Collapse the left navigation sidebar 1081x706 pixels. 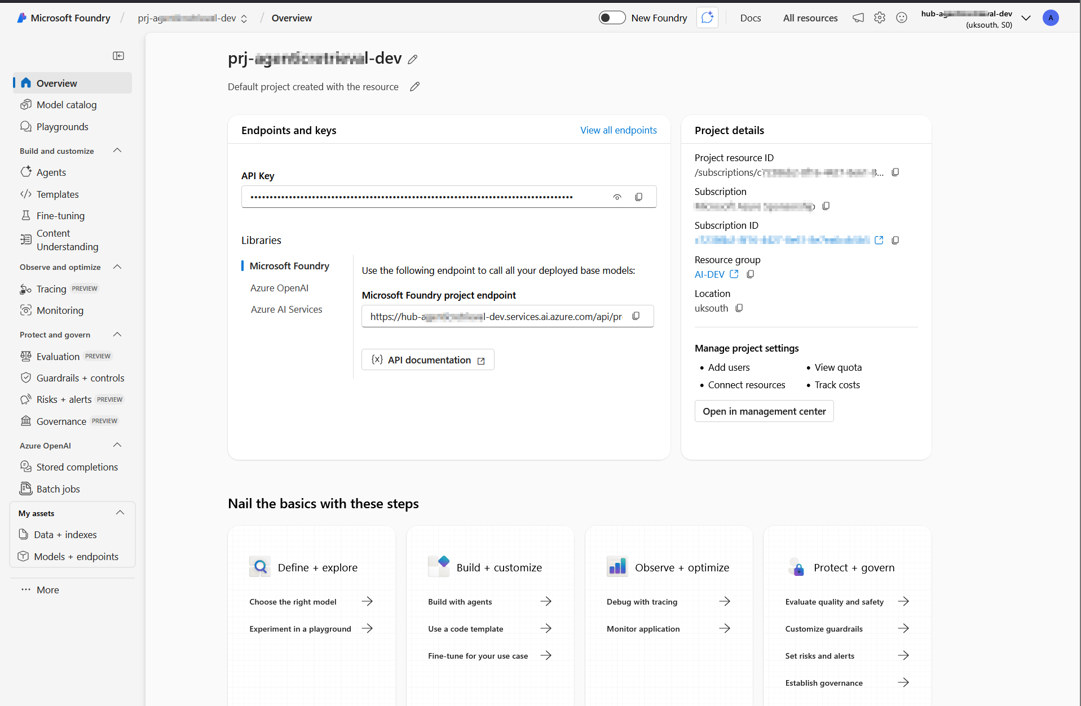118,56
